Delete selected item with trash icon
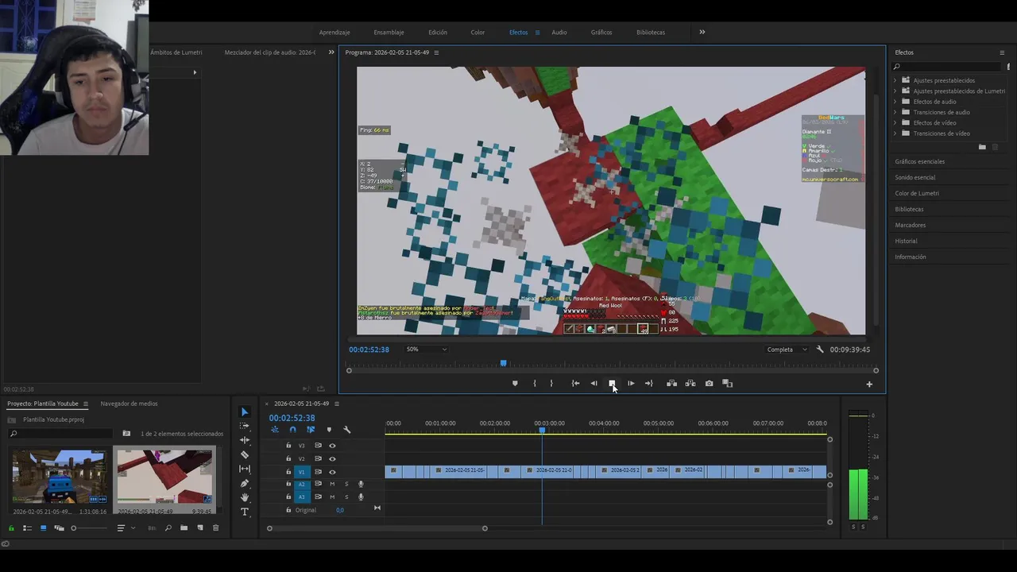Screen dimensions: 1017x572 click(x=215, y=528)
